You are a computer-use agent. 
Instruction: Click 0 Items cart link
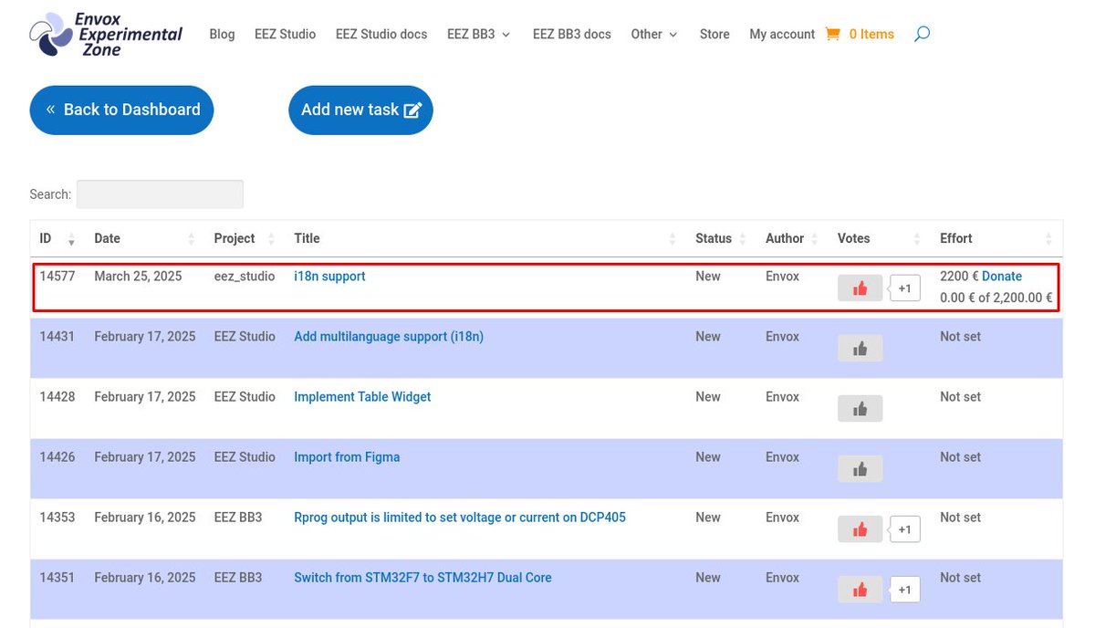871,34
